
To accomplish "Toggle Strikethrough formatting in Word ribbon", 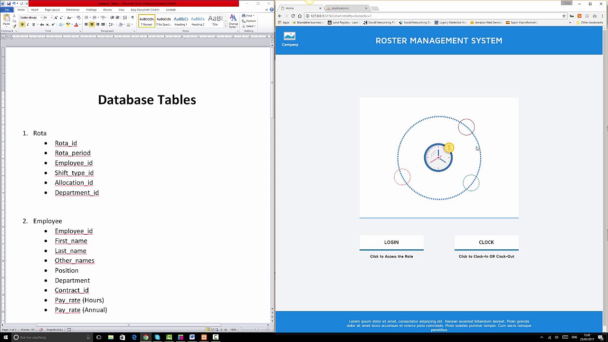I will click(x=42, y=25).
